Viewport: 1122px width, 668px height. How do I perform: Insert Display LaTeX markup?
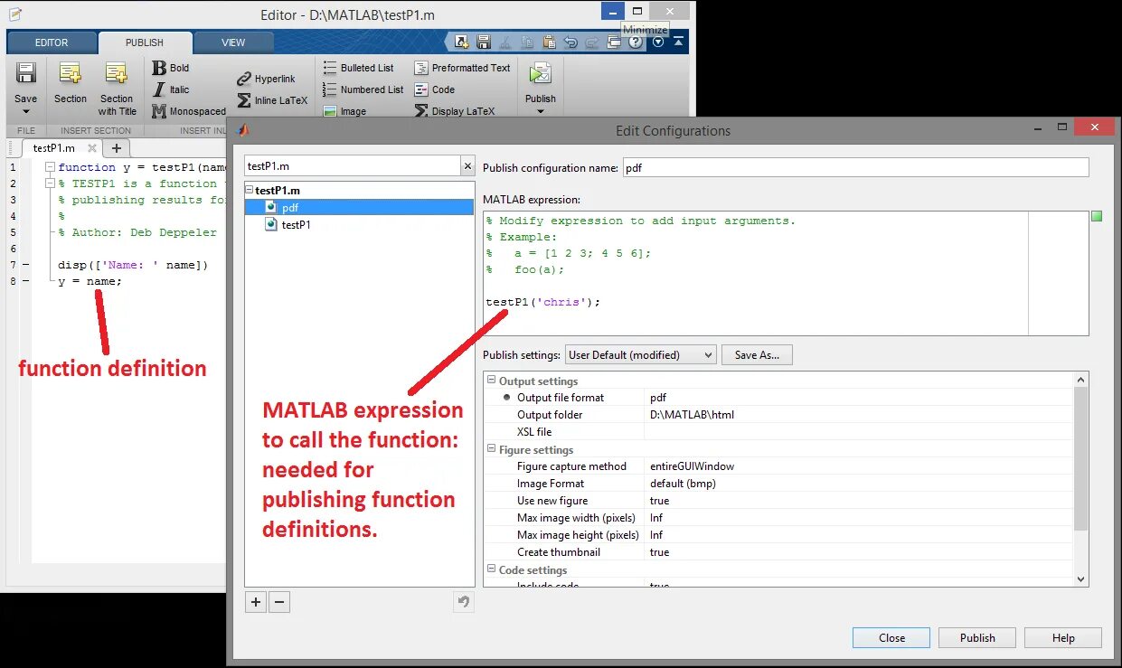click(x=455, y=111)
